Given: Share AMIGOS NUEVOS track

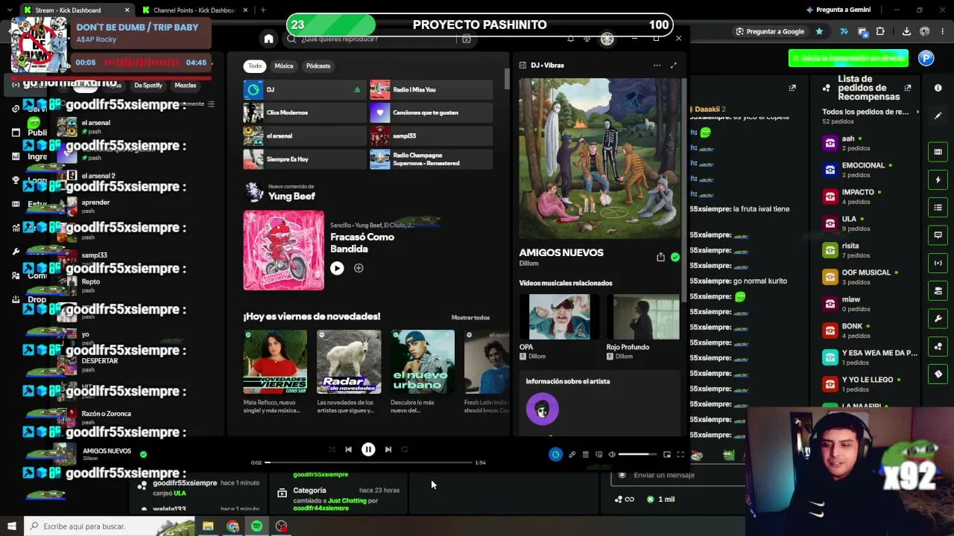Looking at the screenshot, I should pyautogui.click(x=660, y=257).
